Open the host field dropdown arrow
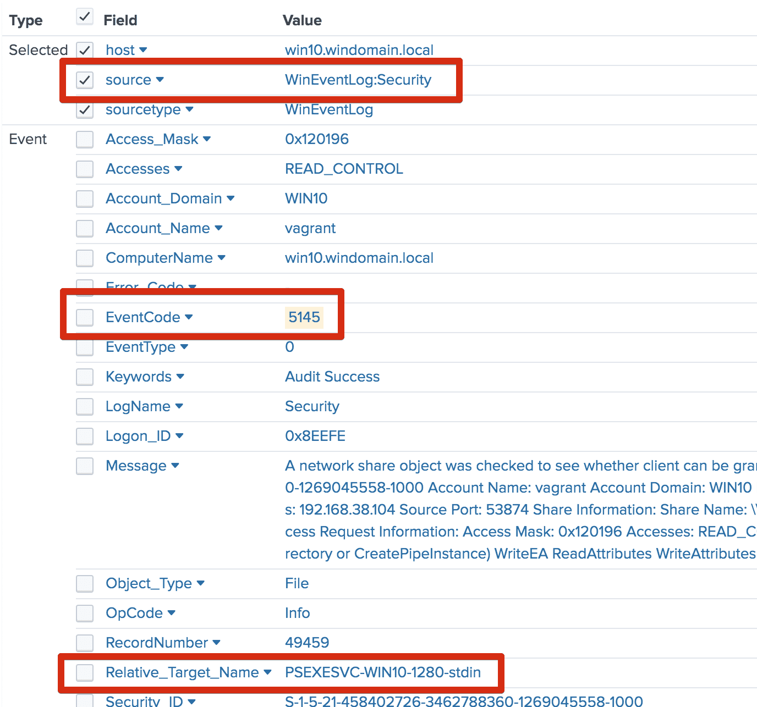Screen dimensions: 757x707 (x=143, y=50)
